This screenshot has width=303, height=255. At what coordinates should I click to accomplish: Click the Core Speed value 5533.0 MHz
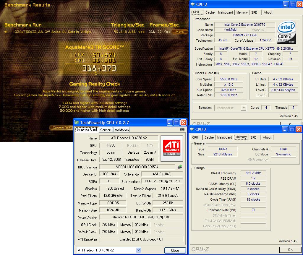point(229,79)
